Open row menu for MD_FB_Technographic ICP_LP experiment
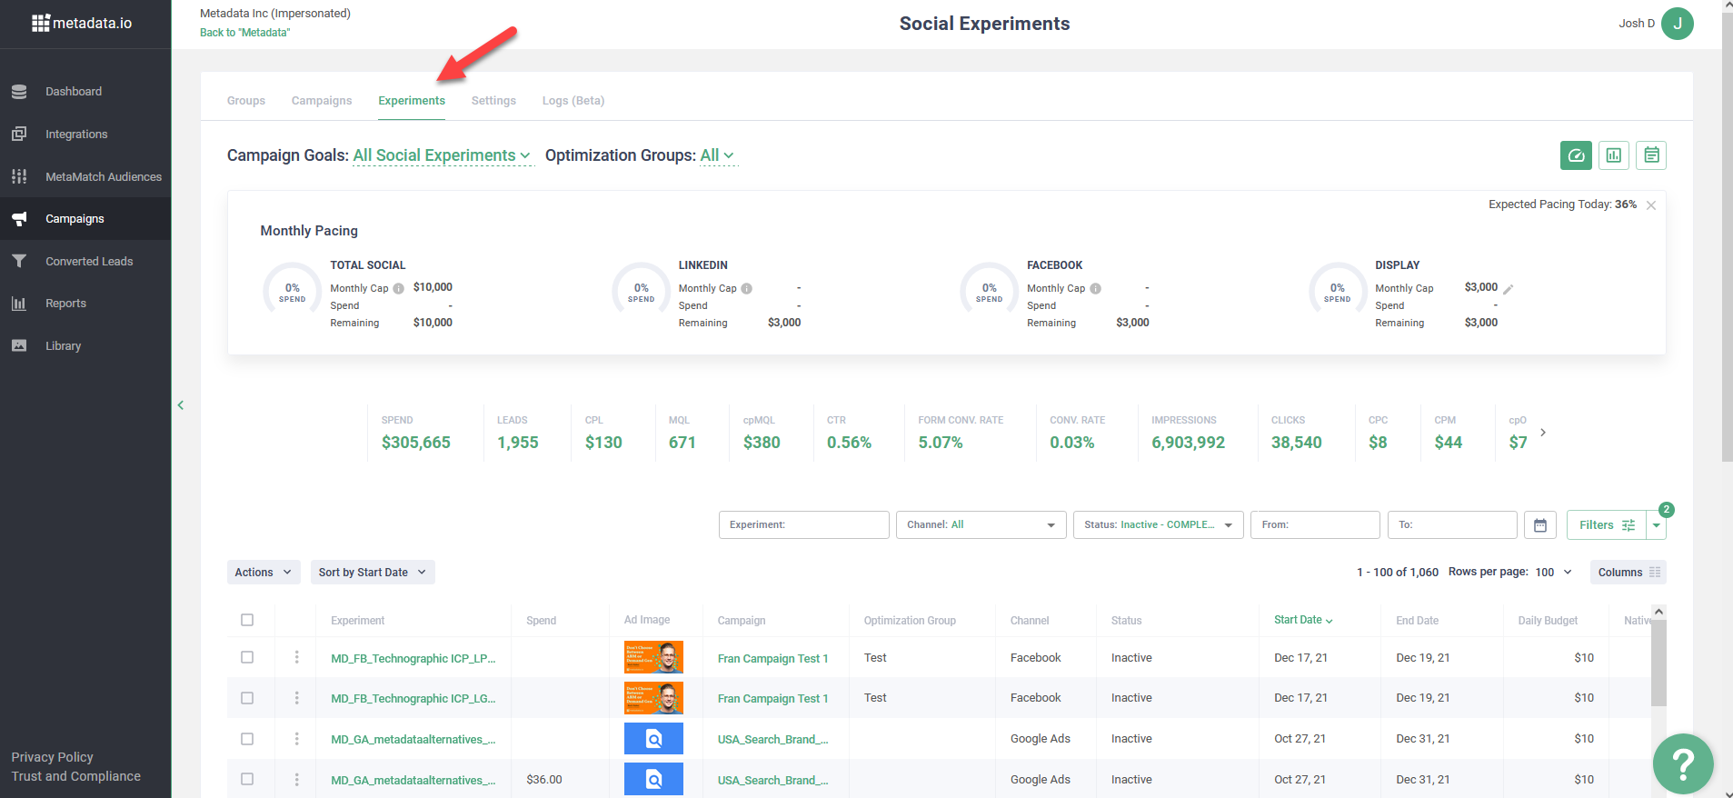 click(296, 657)
